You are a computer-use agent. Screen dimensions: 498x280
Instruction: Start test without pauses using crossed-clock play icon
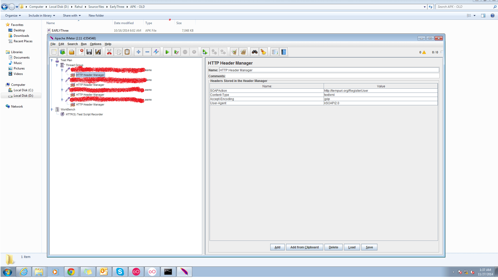(176, 52)
